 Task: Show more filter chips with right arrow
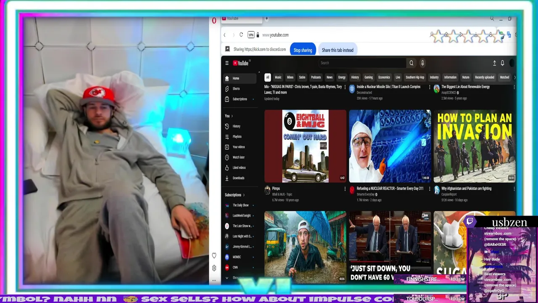point(514,77)
